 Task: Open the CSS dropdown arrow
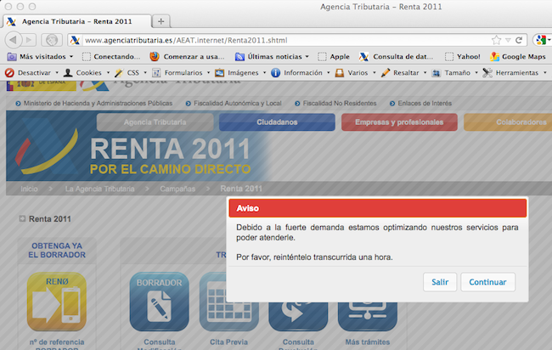click(145, 73)
